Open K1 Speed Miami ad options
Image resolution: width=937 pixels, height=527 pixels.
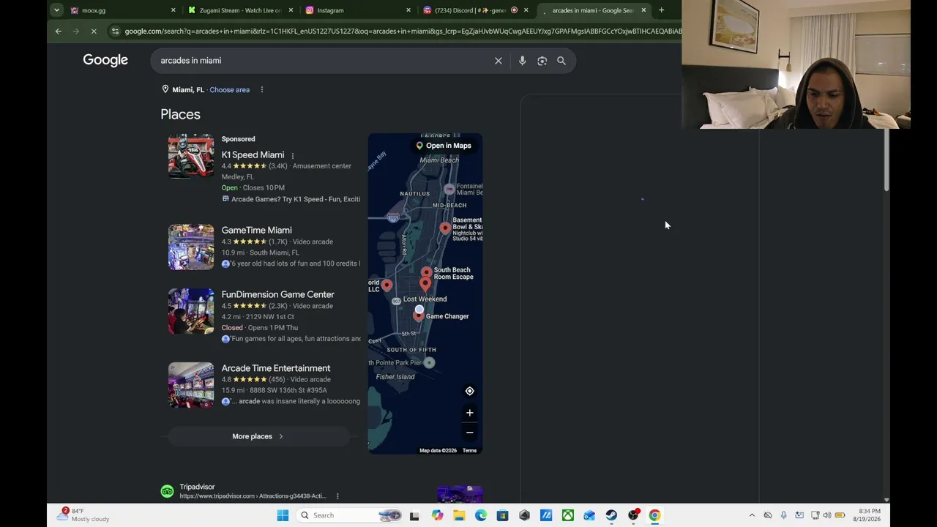pyautogui.click(x=292, y=155)
